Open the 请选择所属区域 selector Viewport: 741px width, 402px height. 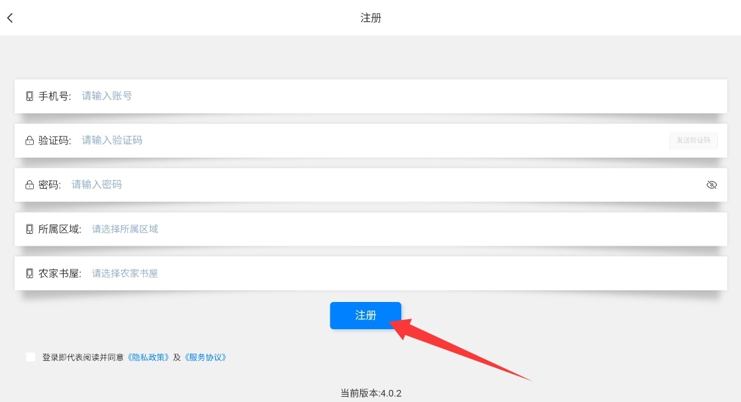click(x=125, y=229)
